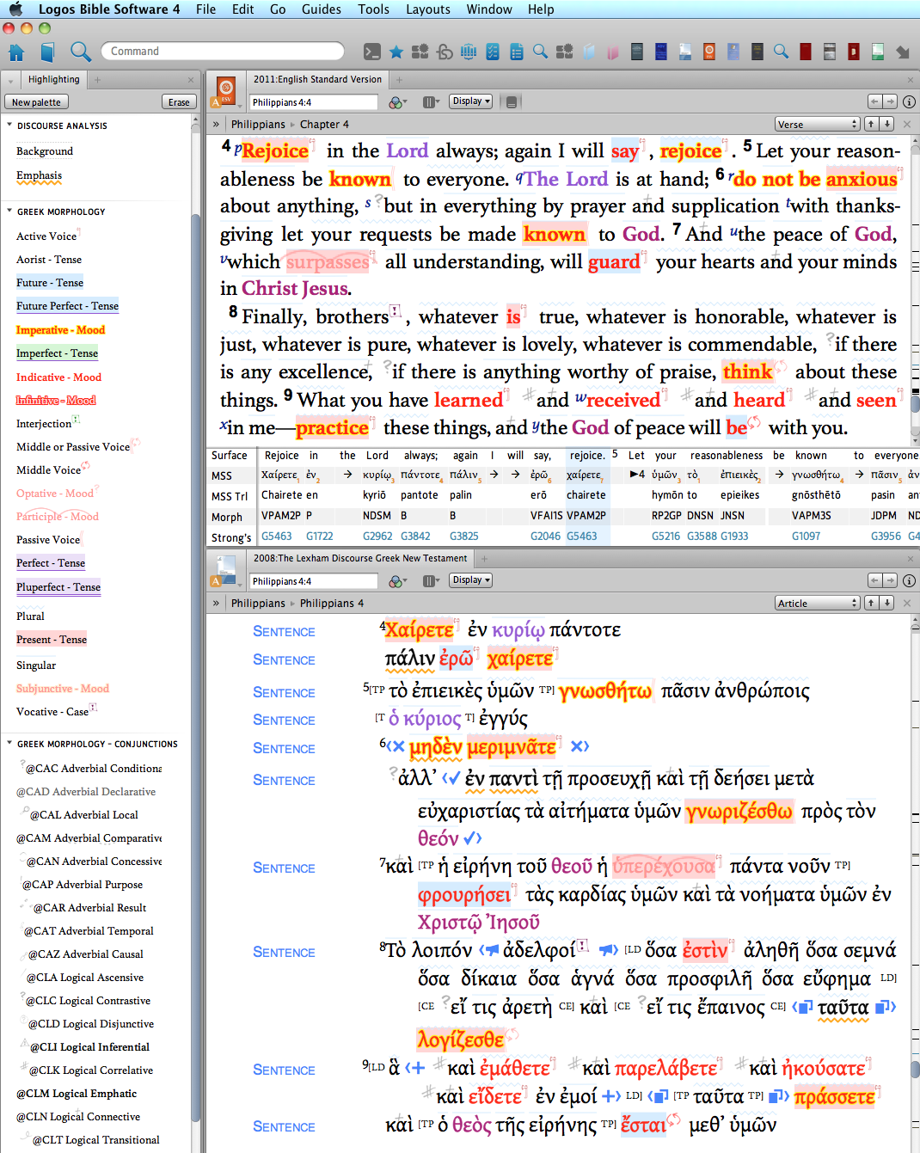Click the Erase button
This screenshot has height=1153, width=920.
pos(179,102)
